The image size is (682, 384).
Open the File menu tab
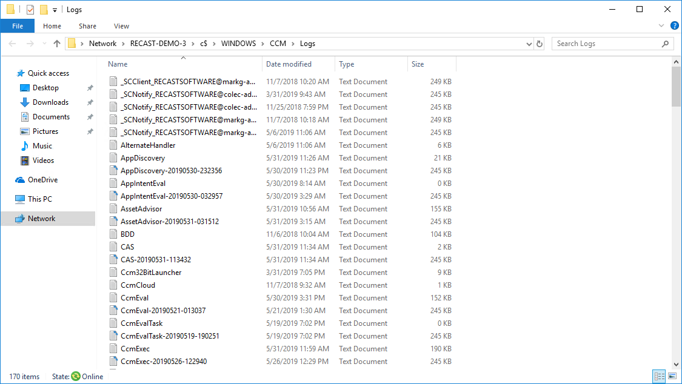coord(18,26)
